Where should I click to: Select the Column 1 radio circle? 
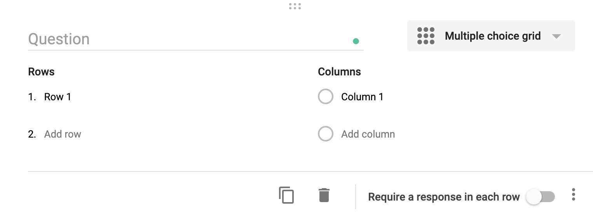[x=326, y=97]
